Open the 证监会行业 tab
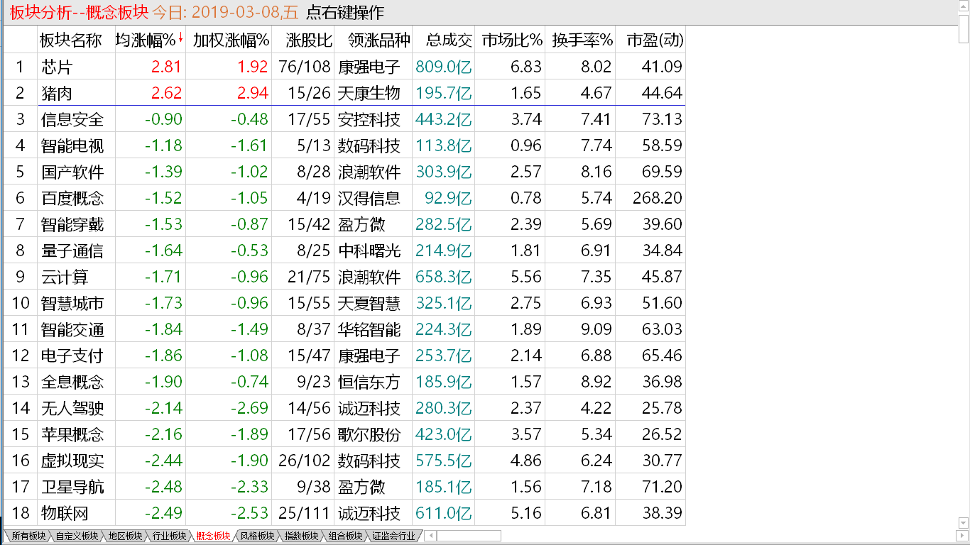The image size is (970, 545). pos(393,536)
